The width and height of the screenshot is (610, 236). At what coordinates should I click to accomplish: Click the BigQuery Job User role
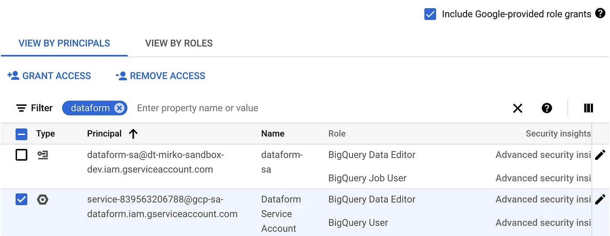(x=367, y=178)
